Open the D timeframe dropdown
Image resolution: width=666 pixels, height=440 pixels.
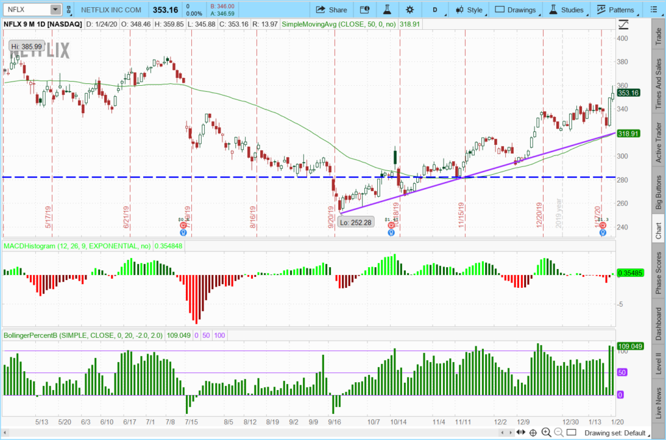coord(436,9)
